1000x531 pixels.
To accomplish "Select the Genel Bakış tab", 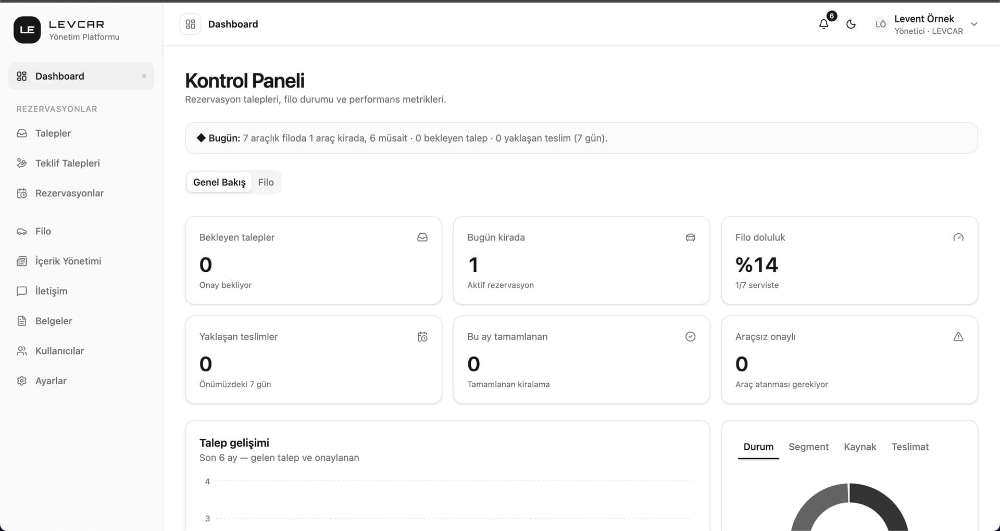I will [219, 182].
